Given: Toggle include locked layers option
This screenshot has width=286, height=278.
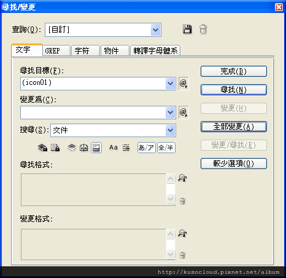Looking at the screenshot, I should [42, 148].
